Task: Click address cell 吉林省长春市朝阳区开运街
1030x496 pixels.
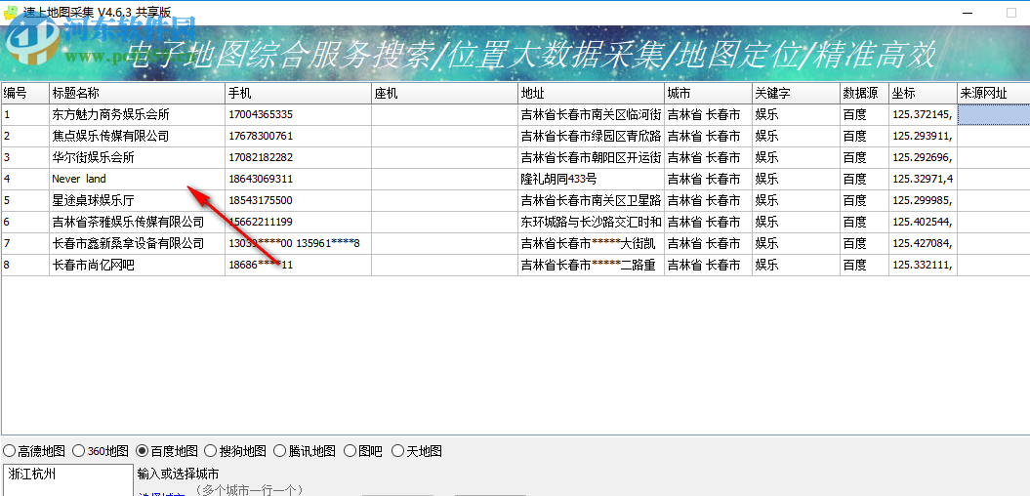Action: pyautogui.click(x=592, y=157)
